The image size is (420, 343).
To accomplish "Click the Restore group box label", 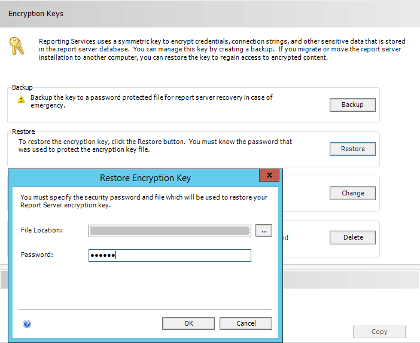I will pyautogui.click(x=23, y=131).
